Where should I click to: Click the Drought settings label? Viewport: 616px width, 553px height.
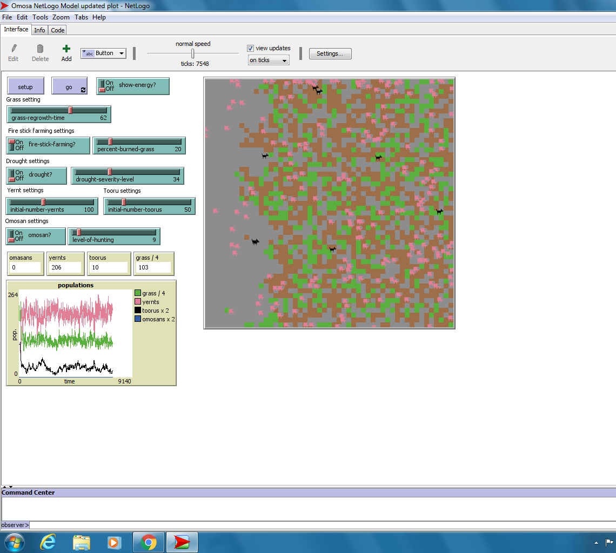[x=28, y=161]
